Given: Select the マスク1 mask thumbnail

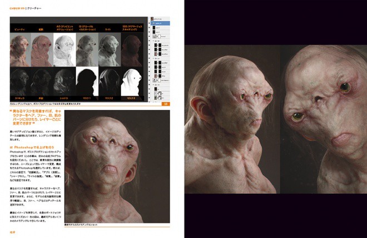Looking at the screenshot, I should pos(87,81).
